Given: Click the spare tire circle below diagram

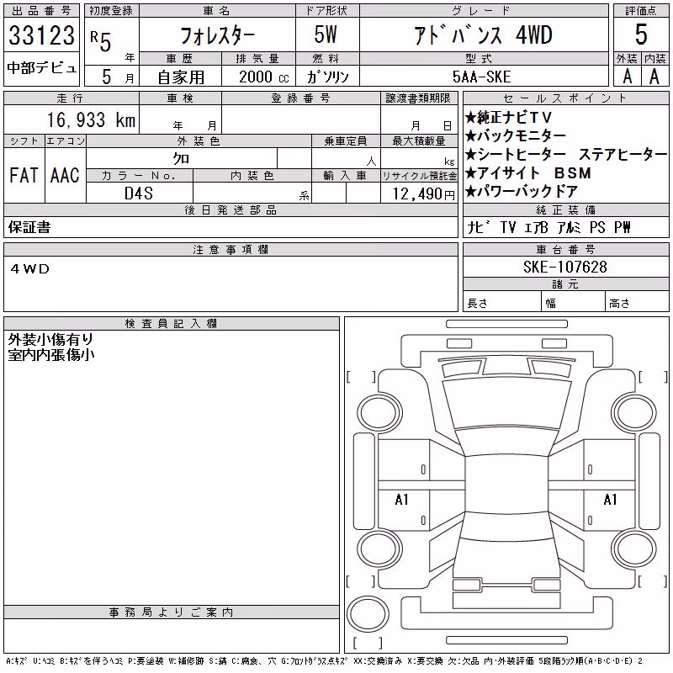Looking at the screenshot, I should point(368,614).
